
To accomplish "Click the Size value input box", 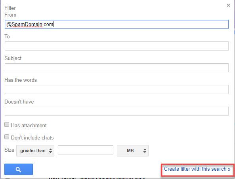I will (x=86, y=150).
